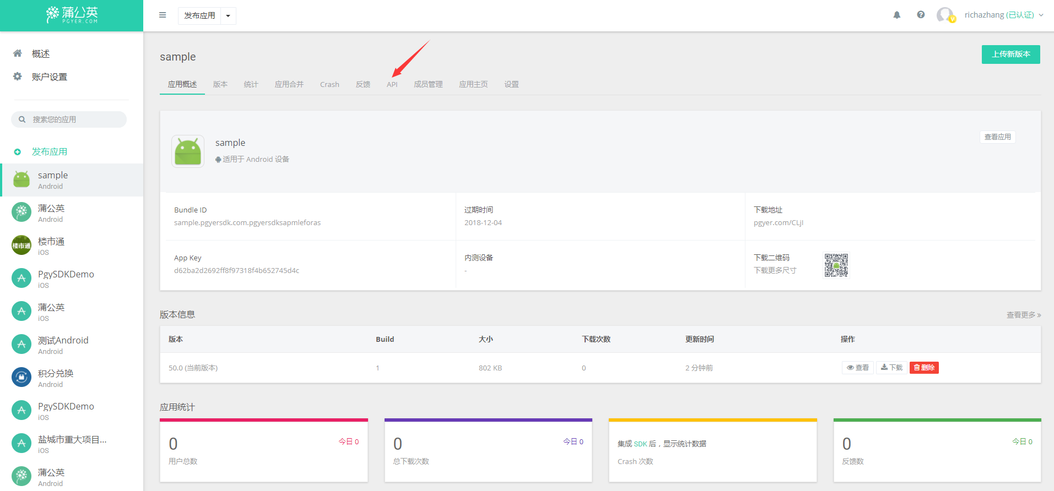Image resolution: width=1054 pixels, height=491 pixels.
Task: Click the user avatar icon
Action: coord(945,15)
